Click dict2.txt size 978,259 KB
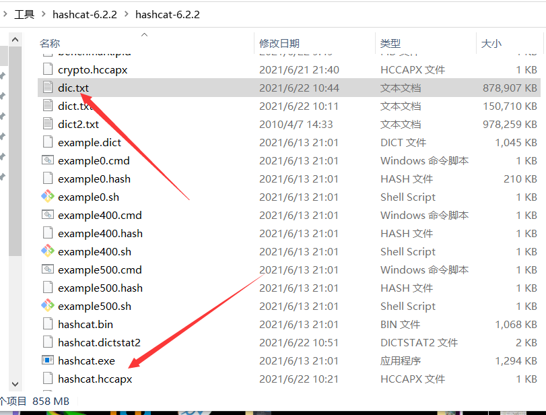Screen dimensions: 546x415 point(510,125)
